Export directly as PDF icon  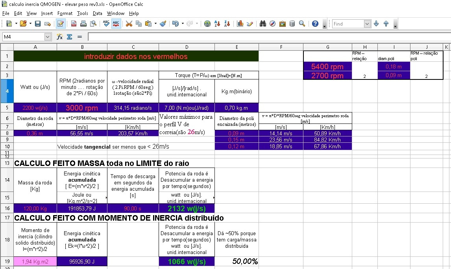tap(74, 24)
